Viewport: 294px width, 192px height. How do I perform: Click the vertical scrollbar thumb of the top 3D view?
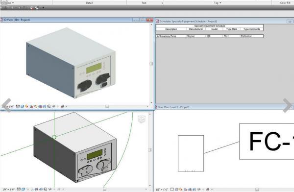pyautogui.click(x=151, y=64)
